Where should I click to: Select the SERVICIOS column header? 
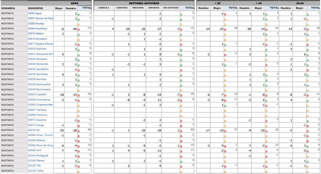[154, 8]
